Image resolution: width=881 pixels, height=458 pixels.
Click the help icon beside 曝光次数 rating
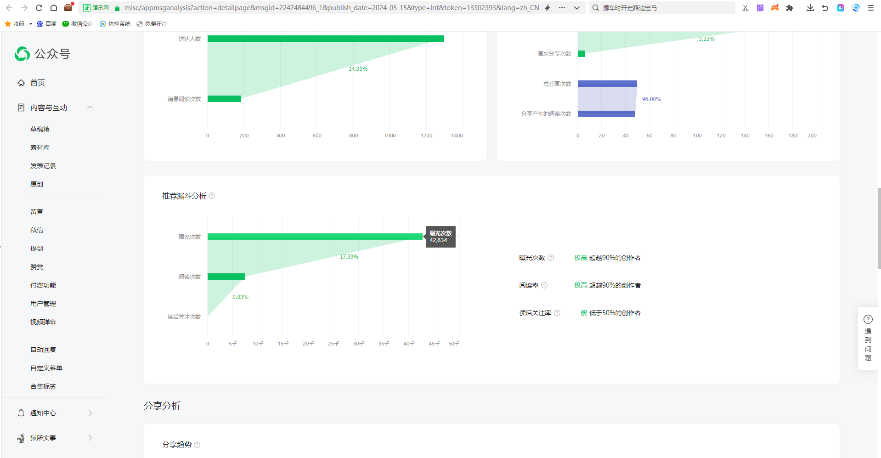551,258
